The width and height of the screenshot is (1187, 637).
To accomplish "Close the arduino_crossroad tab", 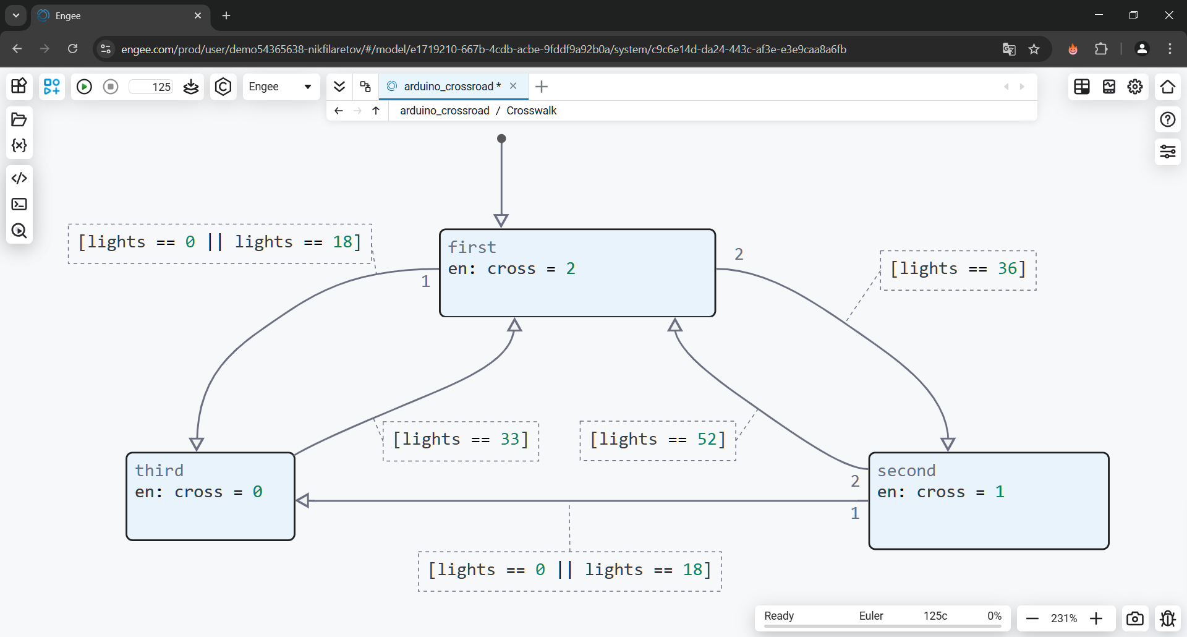I will (x=513, y=86).
